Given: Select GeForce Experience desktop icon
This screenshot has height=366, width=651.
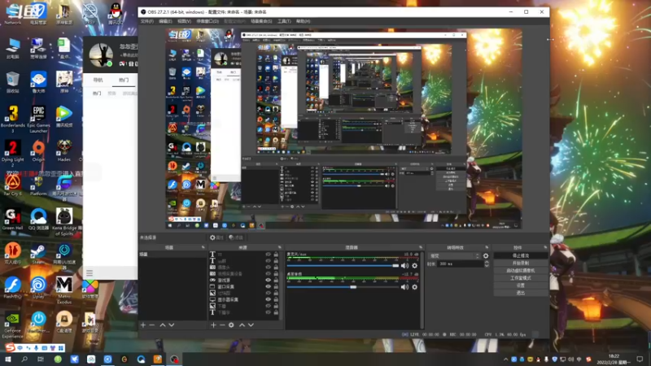Looking at the screenshot, I should pos(12,326).
